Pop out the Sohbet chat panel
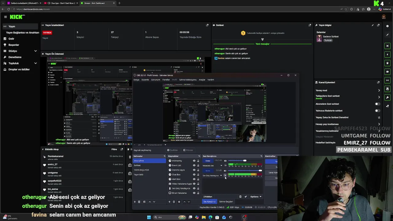The width and height of the screenshot is (393, 221). [x=309, y=25]
